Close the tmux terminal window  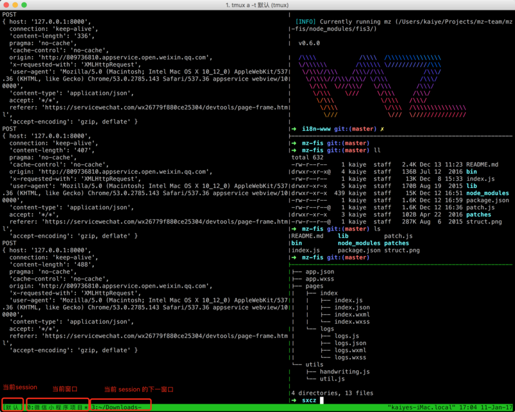pos(6,5)
